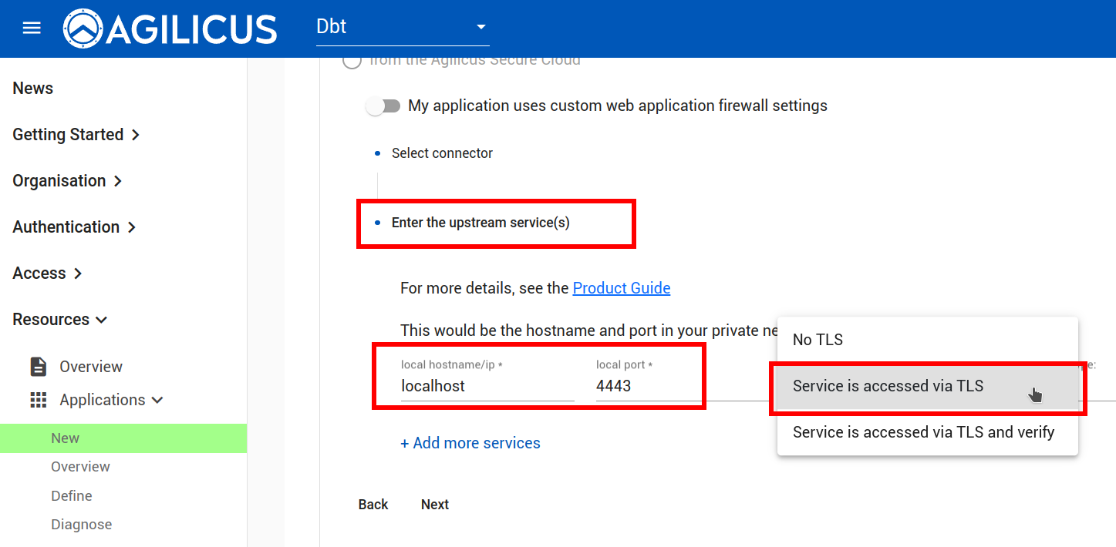Toggle custom web application firewall settings
1116x547 pixels.
click(383, 106)
